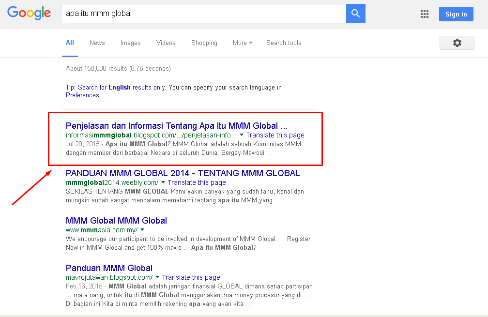The width and height of the screenshot is (488, 317).
Task: Select the All results tab
Action: pyautogui.click(x=70, y=43)
